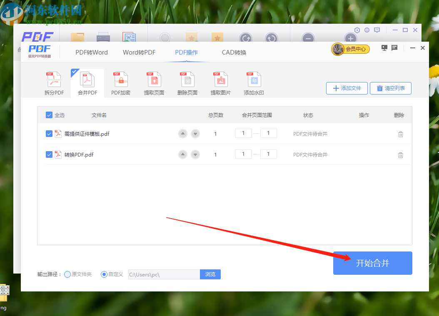Select the 拆分PDF tool
The image size is (439, 316).
[54, 82]
